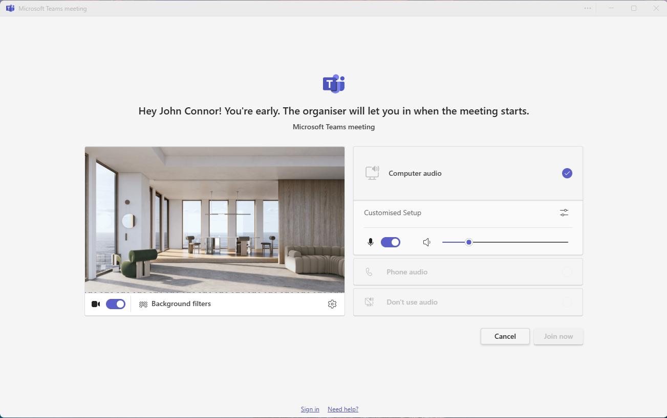
Task: Click the Join now button
Action: pyautogui.click(x=558, y=336)
